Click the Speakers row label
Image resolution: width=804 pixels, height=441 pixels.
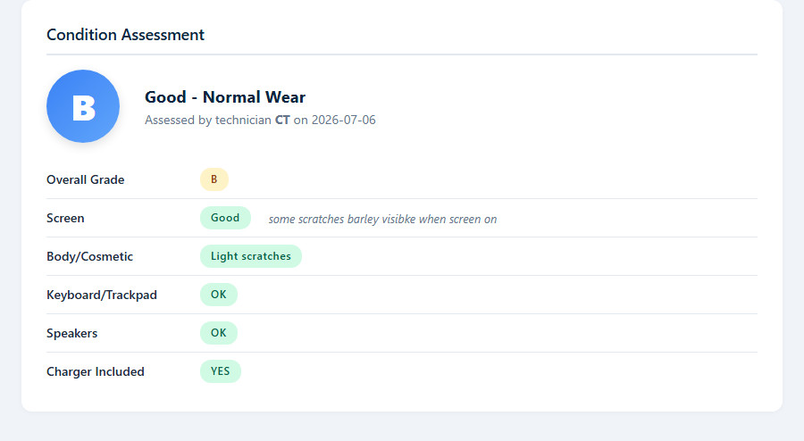coord(71,334)
